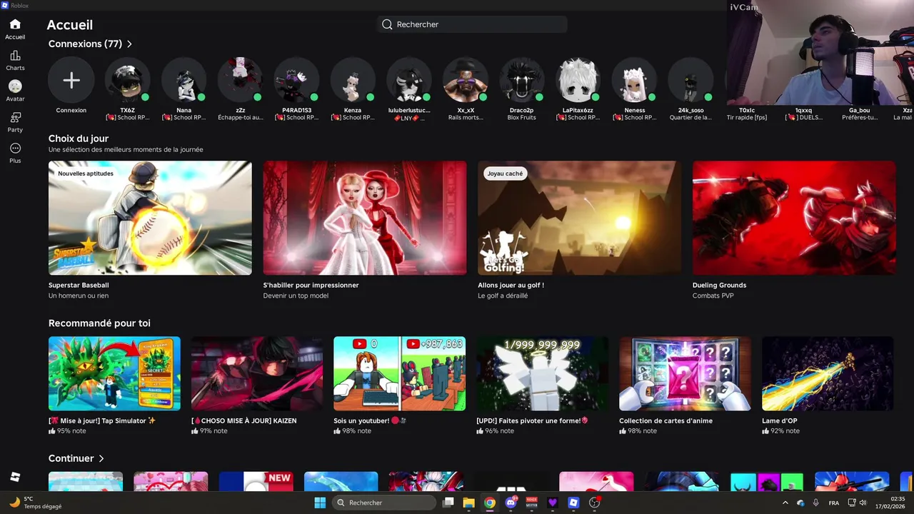914x514 pixels.
Task: Open Party in the left sidebar
Action: 15,118
